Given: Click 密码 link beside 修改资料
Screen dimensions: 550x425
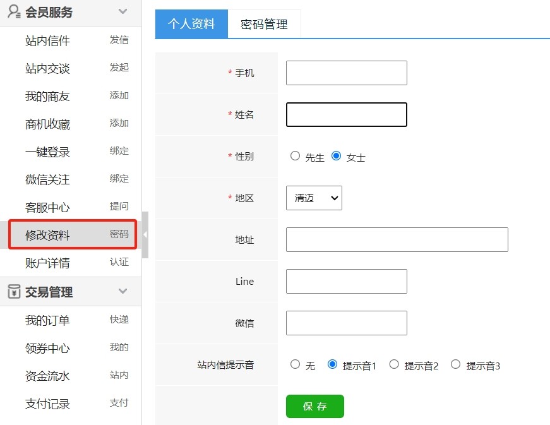Looking at the screenshot, I should [x=119, y=234].
